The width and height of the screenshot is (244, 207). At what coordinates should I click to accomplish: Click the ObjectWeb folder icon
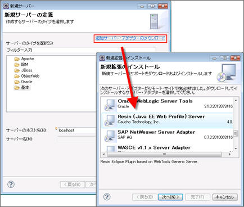click(17, 76)
